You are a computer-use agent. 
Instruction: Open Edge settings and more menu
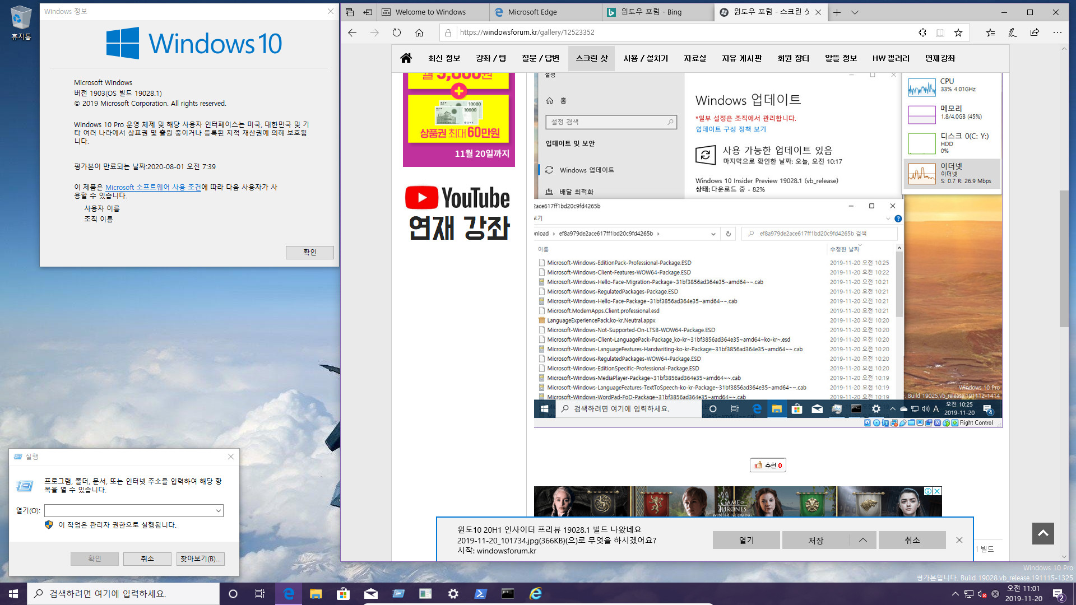coord(1057,32)
